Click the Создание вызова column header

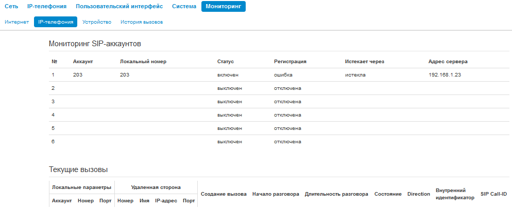[224, 194]
